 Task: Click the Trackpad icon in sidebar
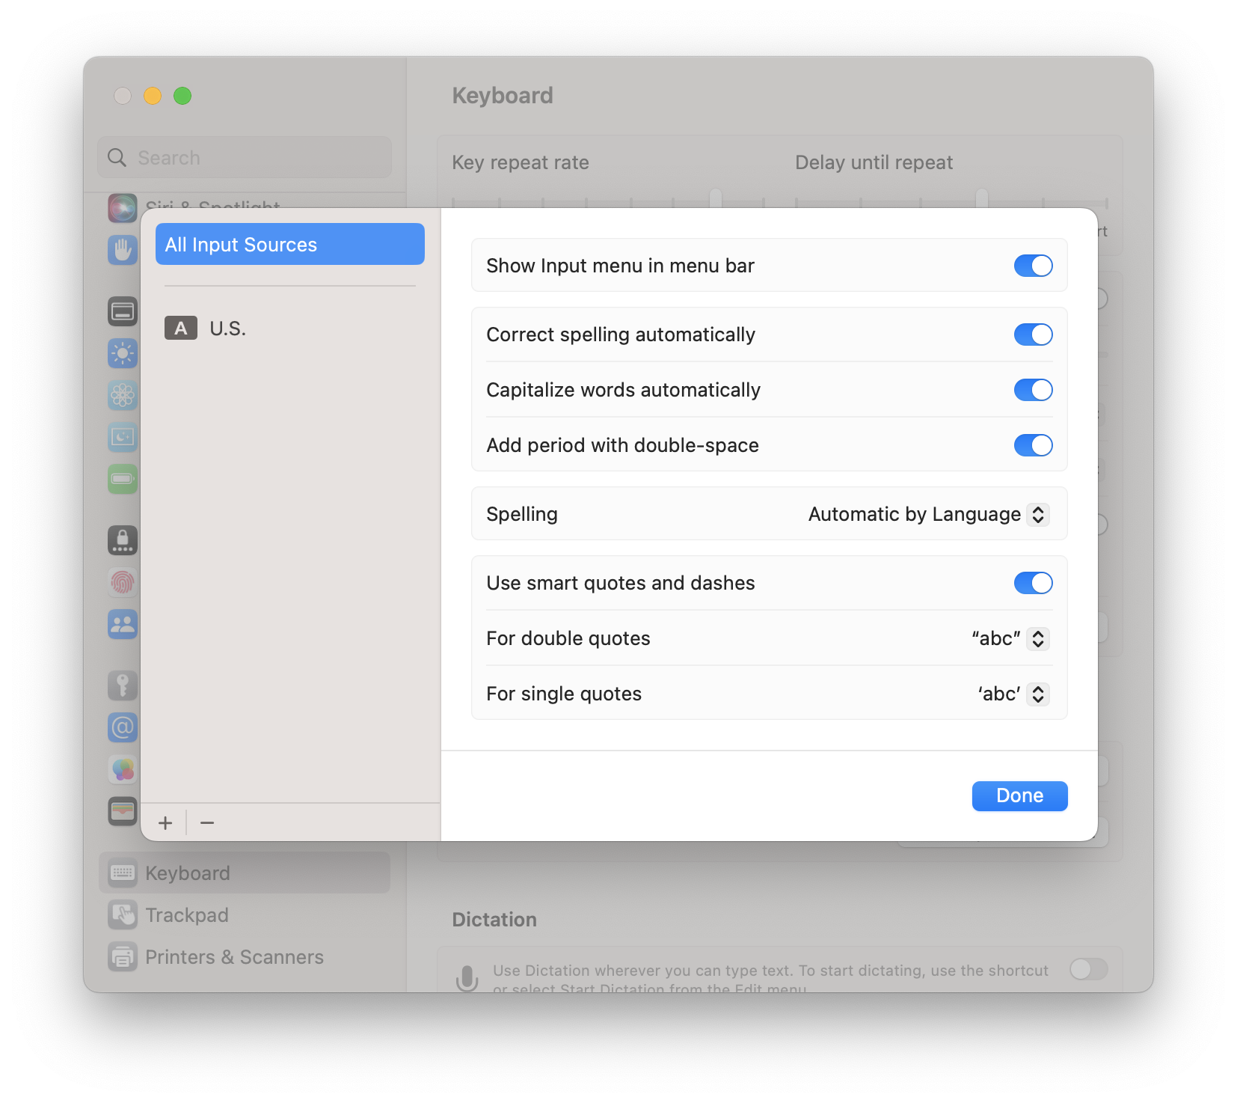tap(123, 915)
